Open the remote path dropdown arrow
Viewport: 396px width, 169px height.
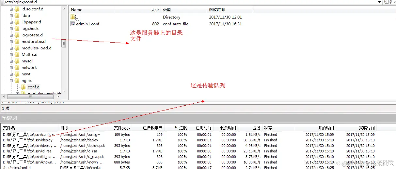pyautogui.click(x=379, y=2)
